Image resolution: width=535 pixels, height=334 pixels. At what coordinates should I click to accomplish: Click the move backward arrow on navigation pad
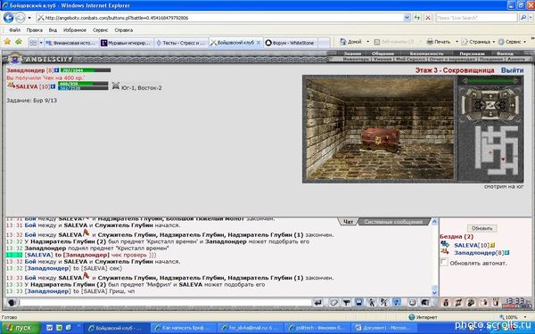[490, 115]
